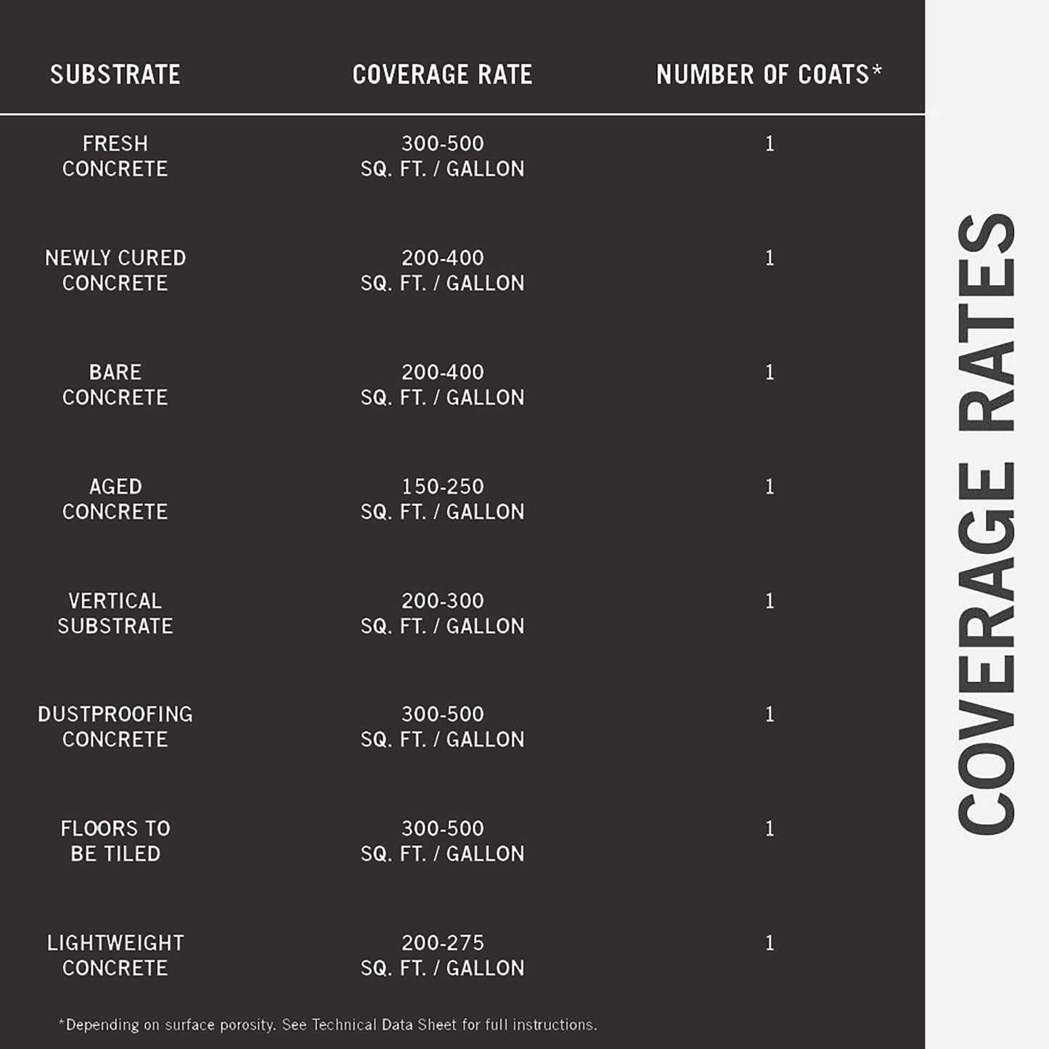The width and height of the screenshot is (1049, 1049).
Task: Click coat count for Lightweight Concrete
Action: click(x=770, y=943)
